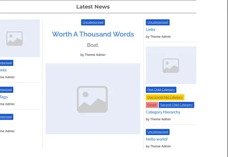228x157 pixels.
Task: Click Uncategorized tag above Links post
Action: pos(158,22)
